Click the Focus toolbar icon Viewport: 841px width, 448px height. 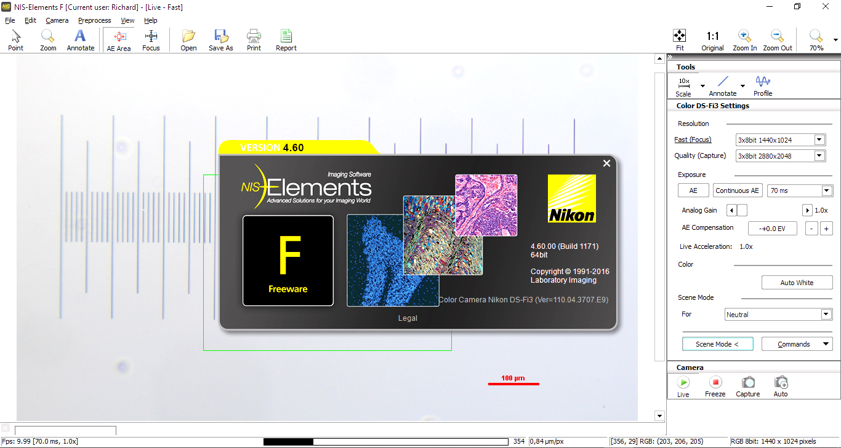coord(151,39)
